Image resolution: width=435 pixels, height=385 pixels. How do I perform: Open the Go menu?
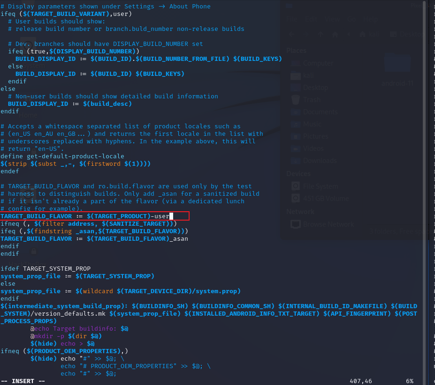point(352,20)
